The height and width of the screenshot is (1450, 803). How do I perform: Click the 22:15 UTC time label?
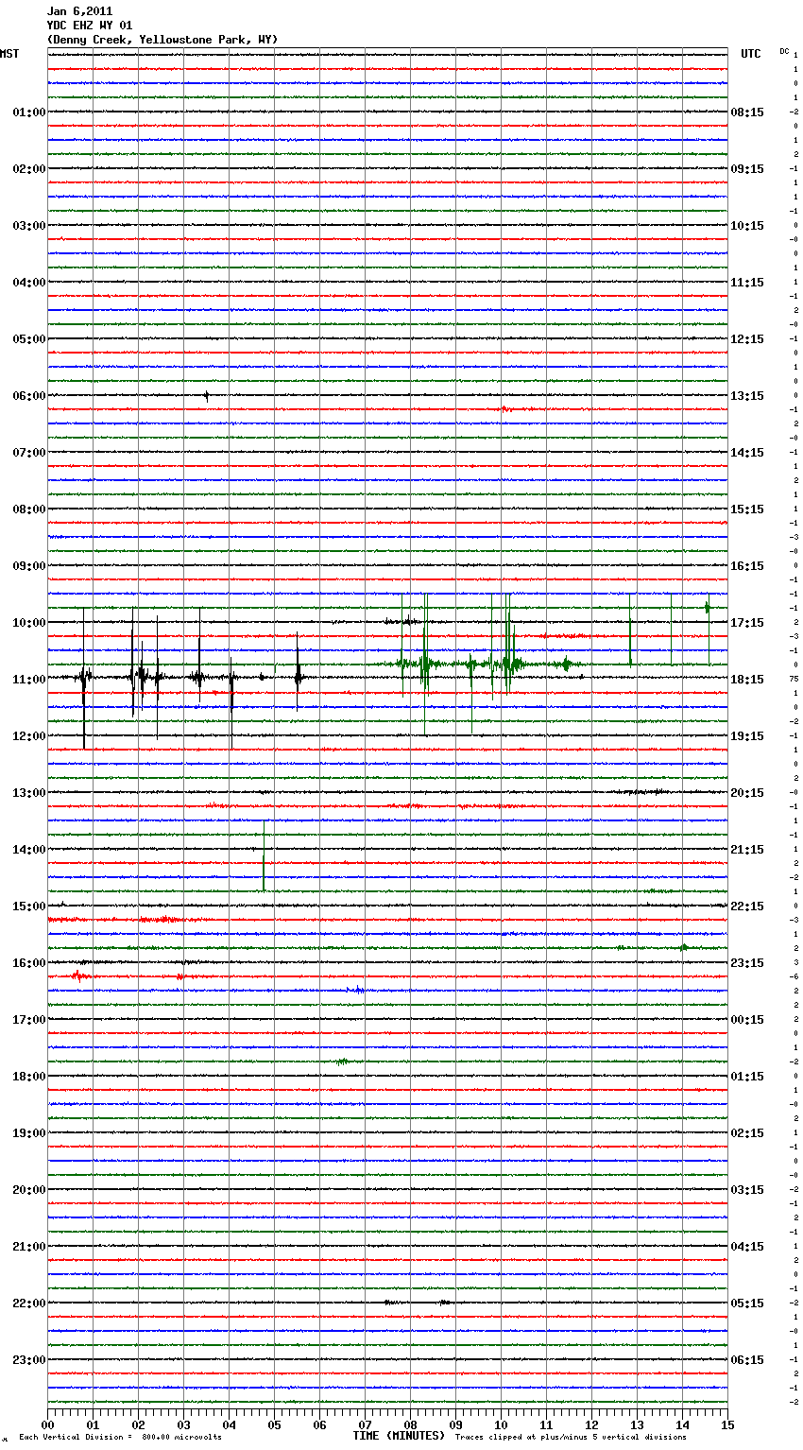tap(747, 906)
